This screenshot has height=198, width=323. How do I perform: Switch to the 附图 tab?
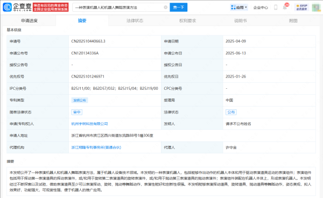coord(293,20)
